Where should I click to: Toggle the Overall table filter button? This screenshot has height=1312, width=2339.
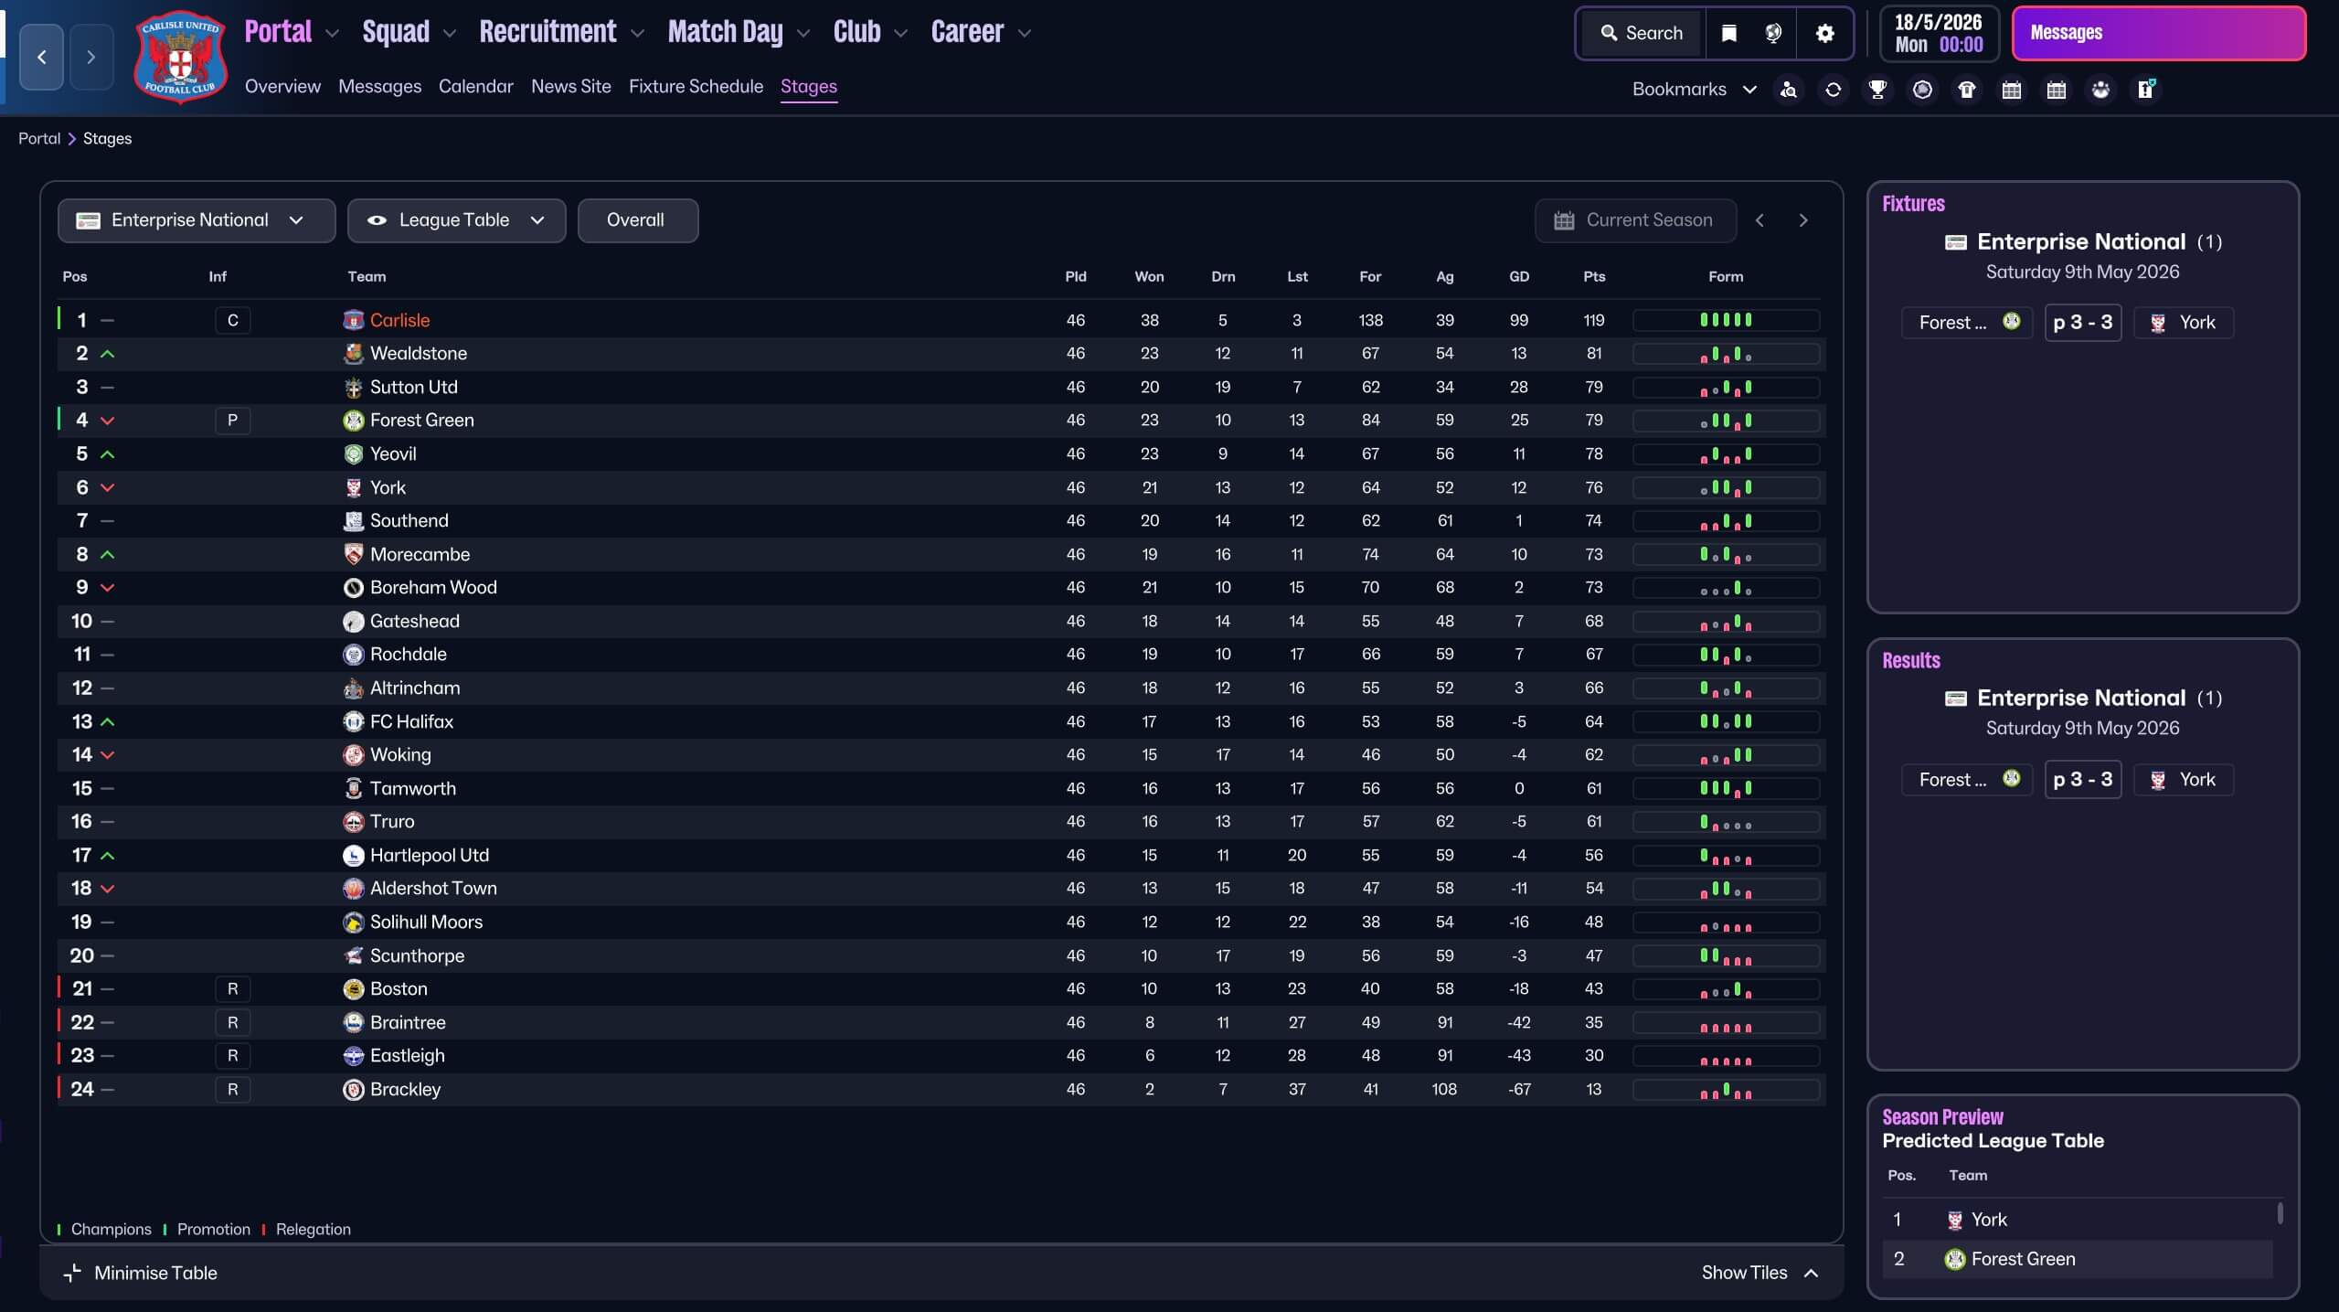click(637, 220)
